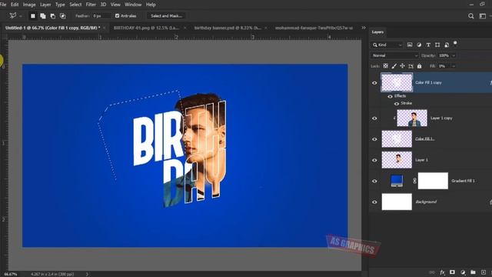The height and width of the screenshot is (277, 492).
Task: Open the Filter menu
Action: pos(91,5)
